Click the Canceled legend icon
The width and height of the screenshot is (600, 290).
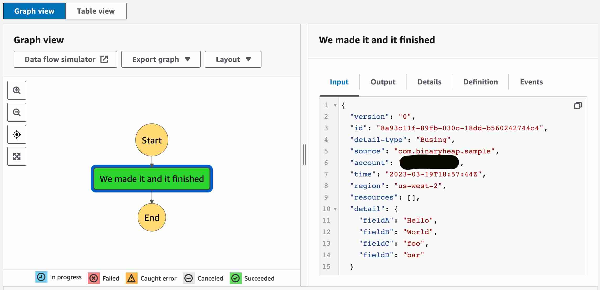pyautogui.click(x=189, y=278)
